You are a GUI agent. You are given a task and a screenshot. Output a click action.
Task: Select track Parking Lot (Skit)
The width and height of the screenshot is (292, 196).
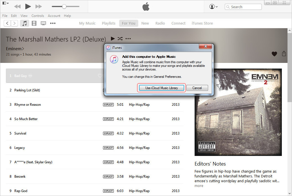click(27, 90)
